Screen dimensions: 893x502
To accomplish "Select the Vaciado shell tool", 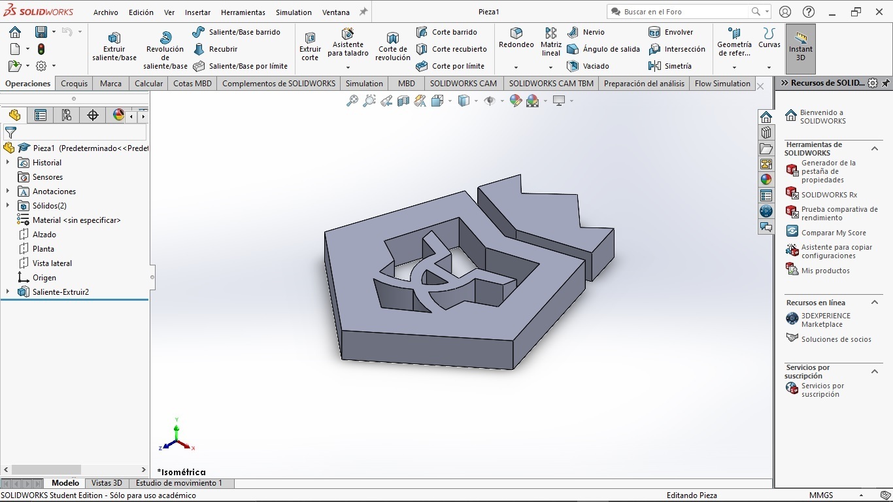I will tap(588, 66).
